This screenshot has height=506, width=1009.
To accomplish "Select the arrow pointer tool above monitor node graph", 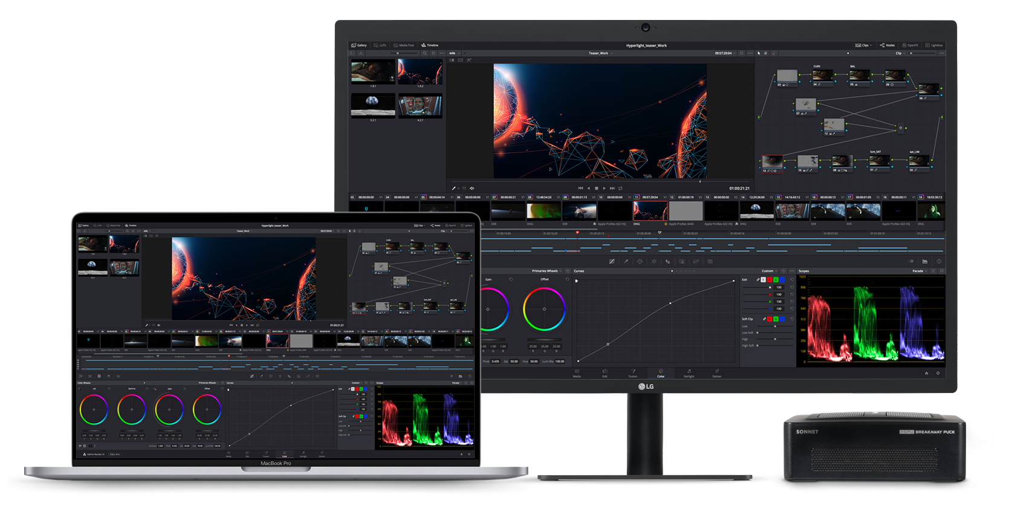I will click(759, 53).
